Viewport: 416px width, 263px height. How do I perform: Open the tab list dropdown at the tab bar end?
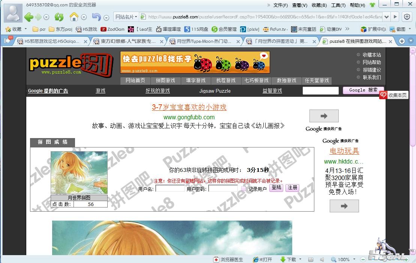(411, 41)
